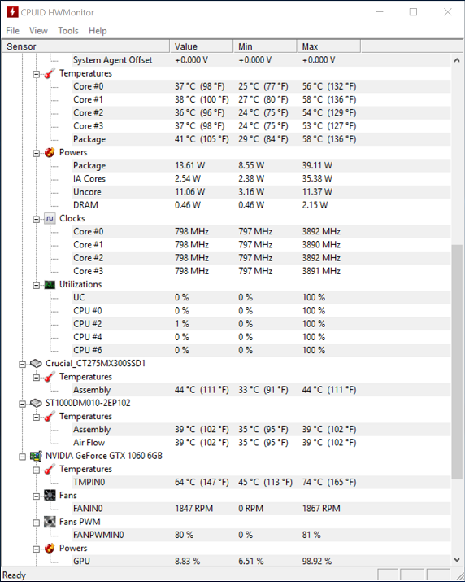
Task: Open the View menu
Action: [x=38, y=31]
